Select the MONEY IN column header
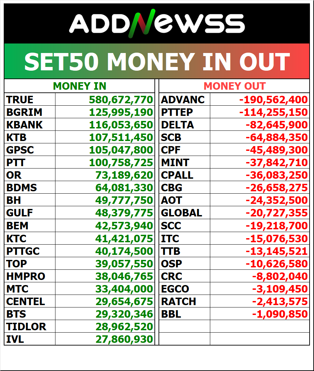Viewport: 314px width, 371px height. pos(80,86)
